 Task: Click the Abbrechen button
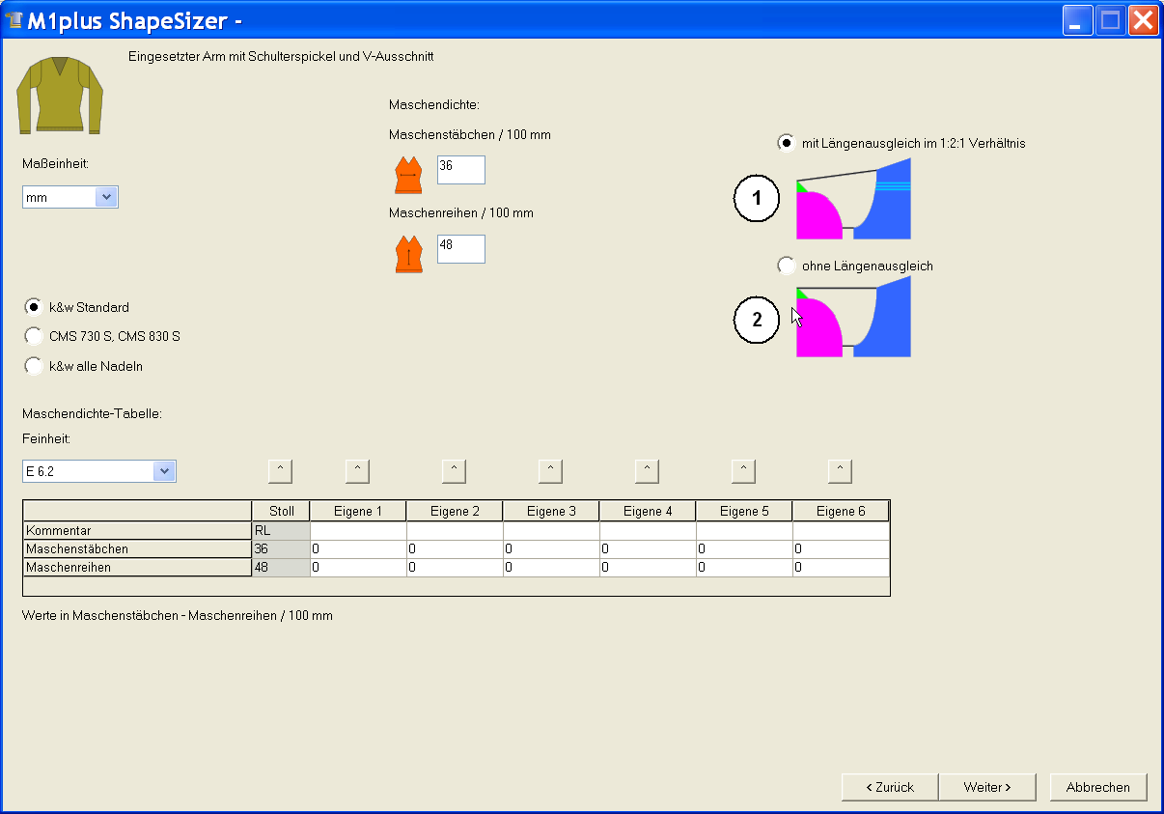1097,787
